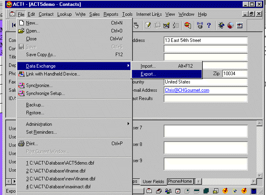Click the Country field United States
266x195 pixels.
(206, 82)
